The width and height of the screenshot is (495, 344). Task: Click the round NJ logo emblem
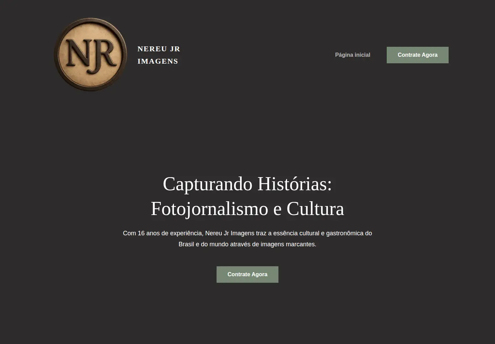pos(91,54)
